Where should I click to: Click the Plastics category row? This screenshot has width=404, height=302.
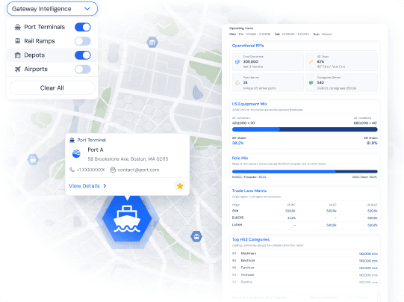tap(305, 282)
